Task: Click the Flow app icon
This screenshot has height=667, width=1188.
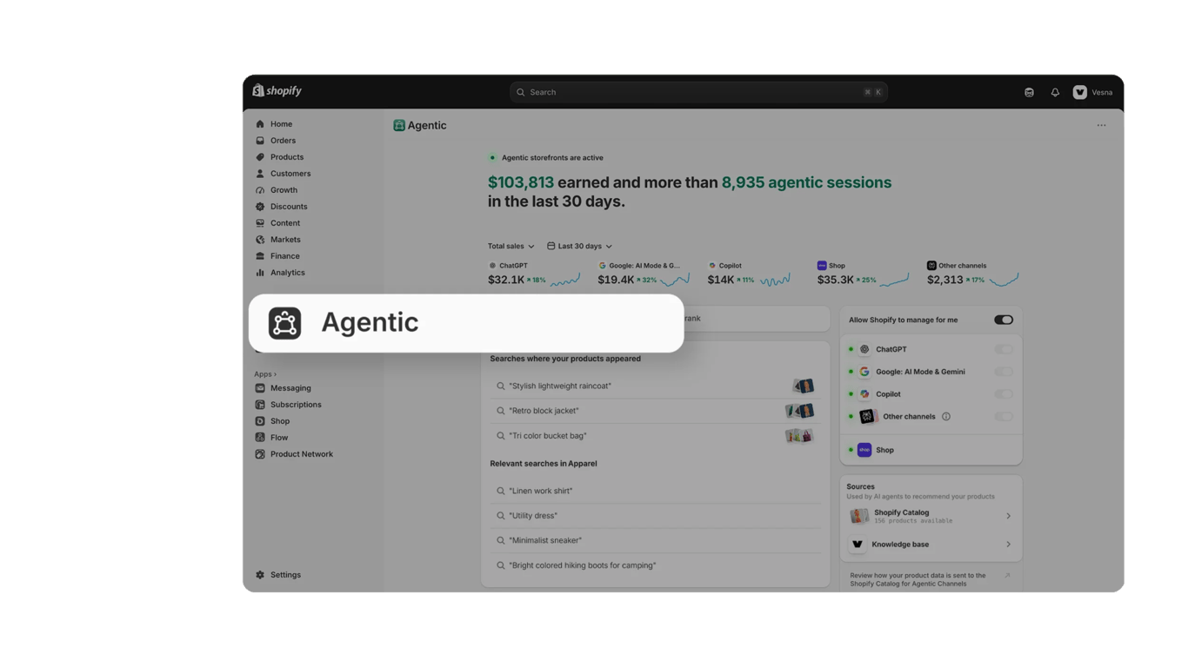Action: pos(260,438)
